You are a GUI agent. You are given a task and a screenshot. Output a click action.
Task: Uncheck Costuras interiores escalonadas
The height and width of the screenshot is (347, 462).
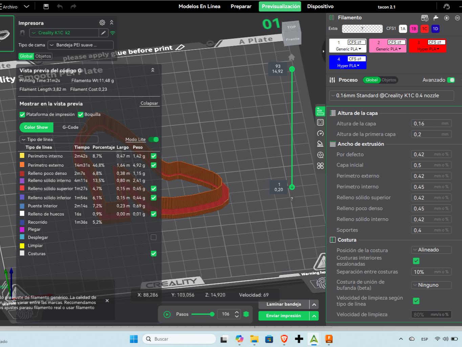click(x=416, y=261)
